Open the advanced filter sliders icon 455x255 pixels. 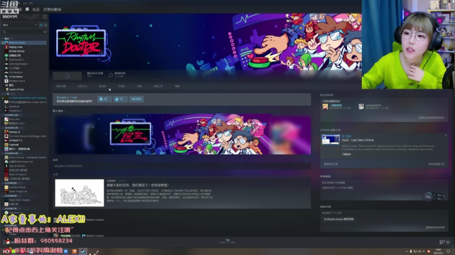pyautogui.click(x=45, y=32)
